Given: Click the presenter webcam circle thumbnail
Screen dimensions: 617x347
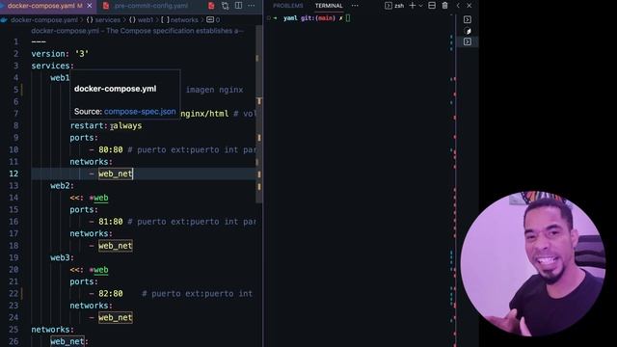Looking at the screenshot, I should pos(533,263).
